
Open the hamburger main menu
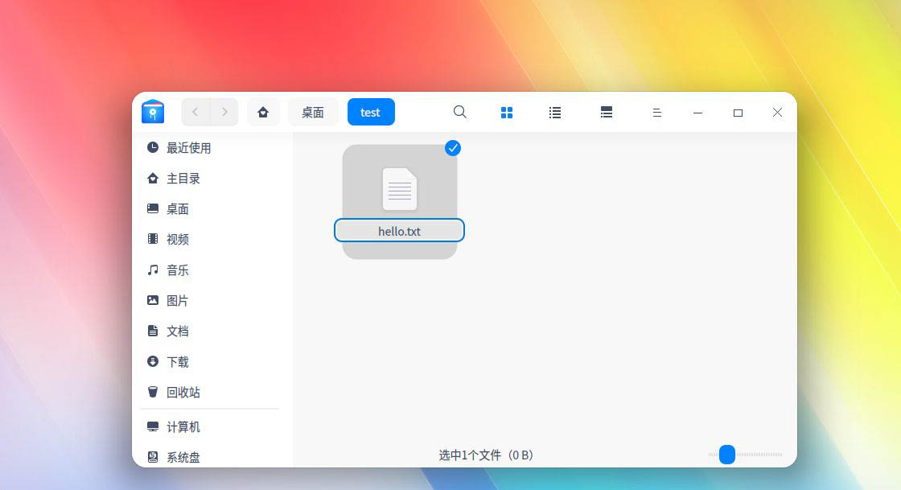click(x=656, y=113)
